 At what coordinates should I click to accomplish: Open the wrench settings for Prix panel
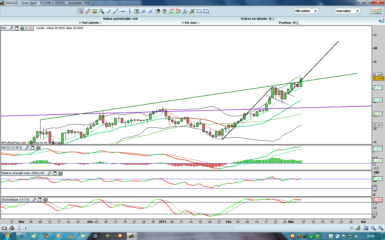11,28
